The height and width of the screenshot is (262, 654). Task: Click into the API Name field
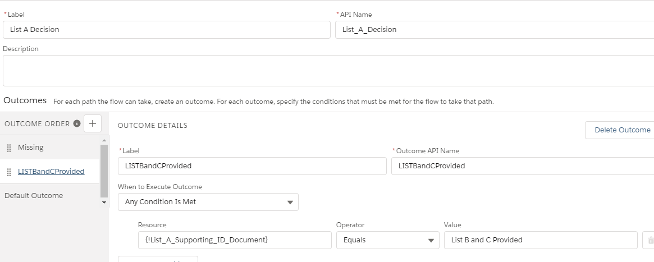click(494, 30)
